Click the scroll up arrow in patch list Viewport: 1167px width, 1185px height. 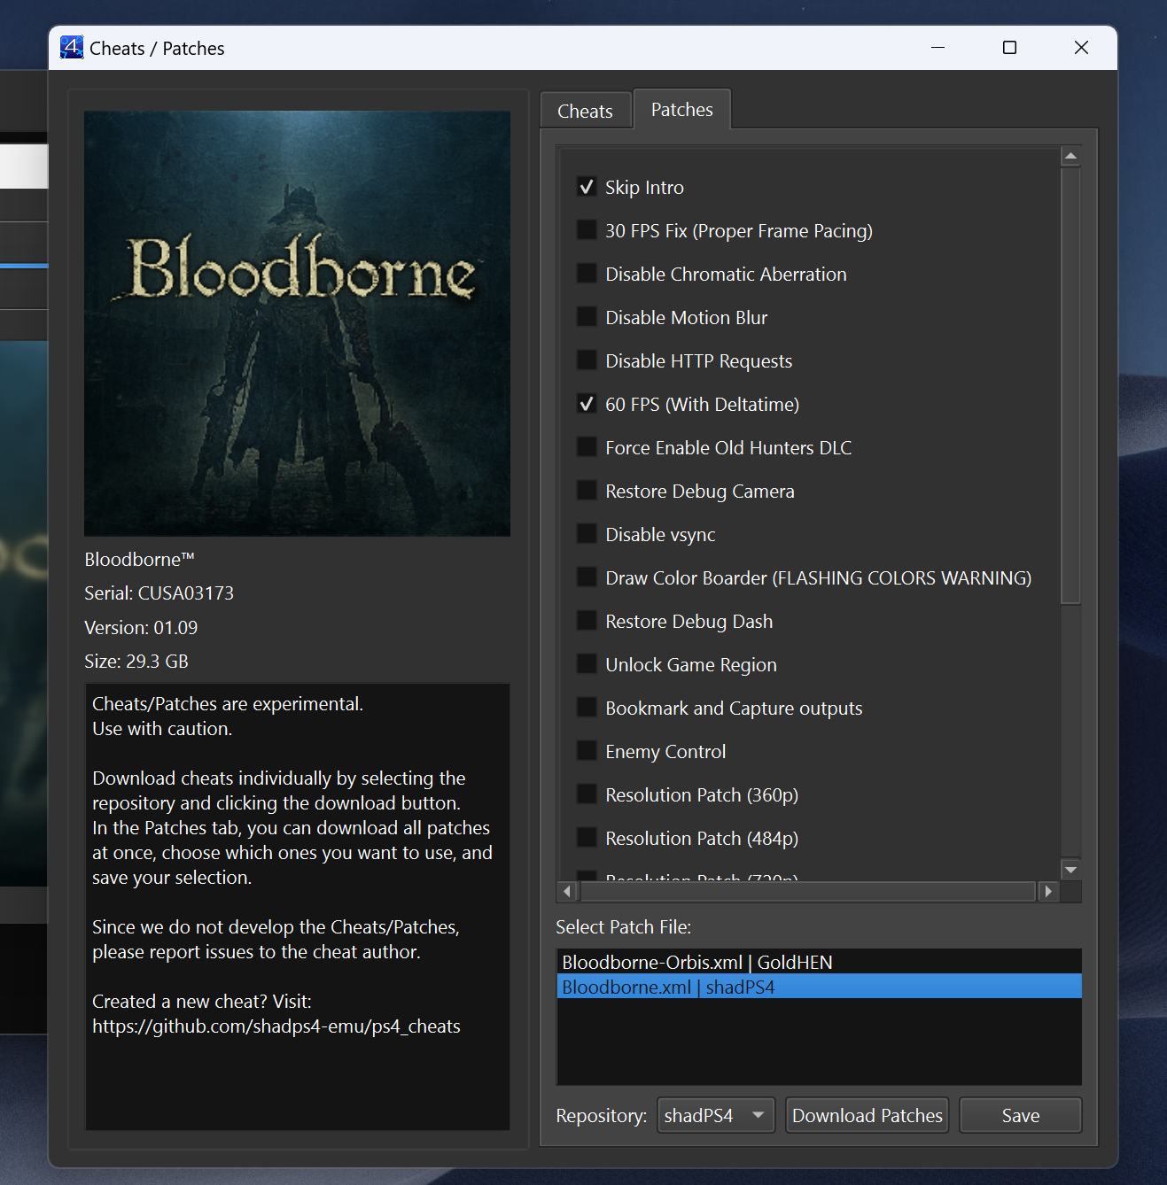1070,157
